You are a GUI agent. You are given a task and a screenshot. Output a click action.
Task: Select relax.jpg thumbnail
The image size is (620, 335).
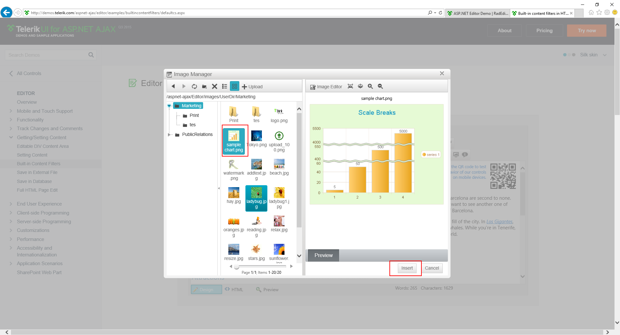pyautogui.click(x=279, y=224)
